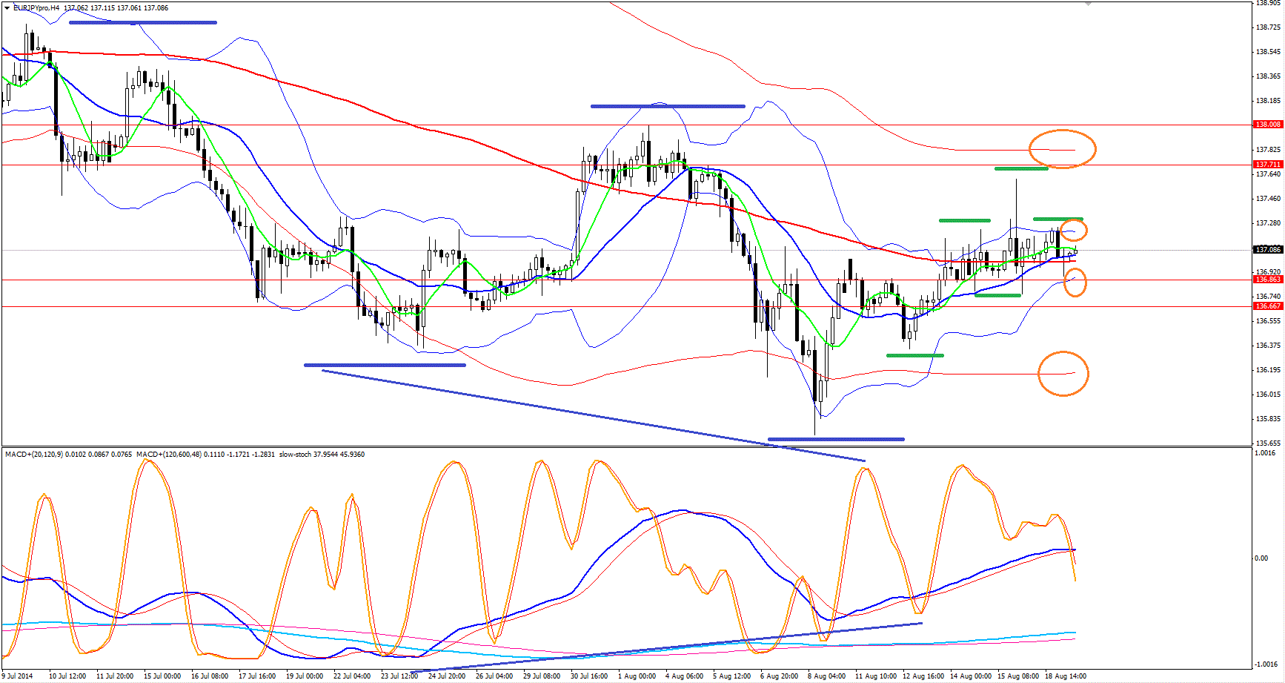Viewport: 1285px width, 683px height.
Task: Click the current price tag 137.086
Action: (1267, 250)
